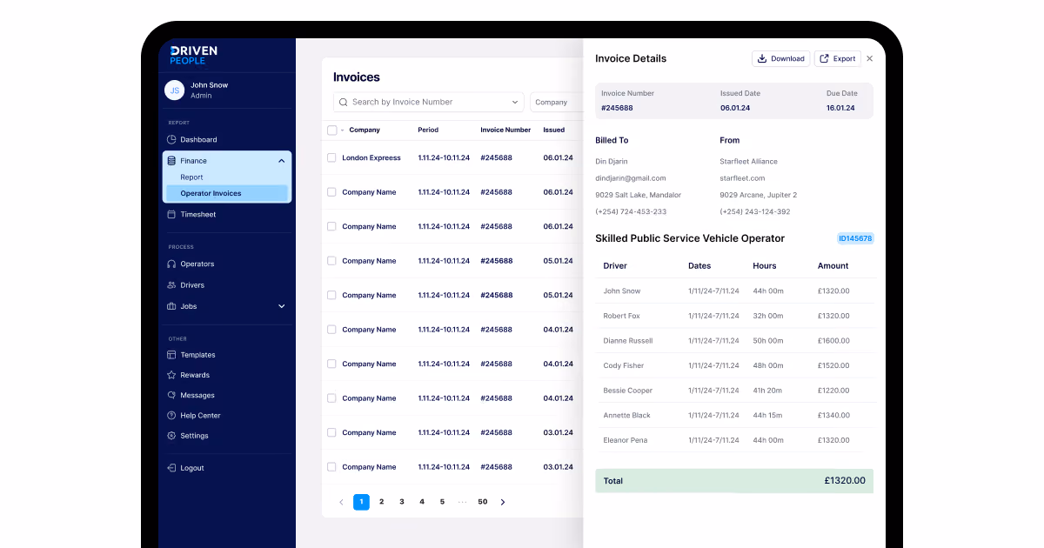Click the download arrow icon in Invoice Details
Image resolution: width=1044 pixels, height=548 pixels.
pyautogui.click(x=762, y=58)
